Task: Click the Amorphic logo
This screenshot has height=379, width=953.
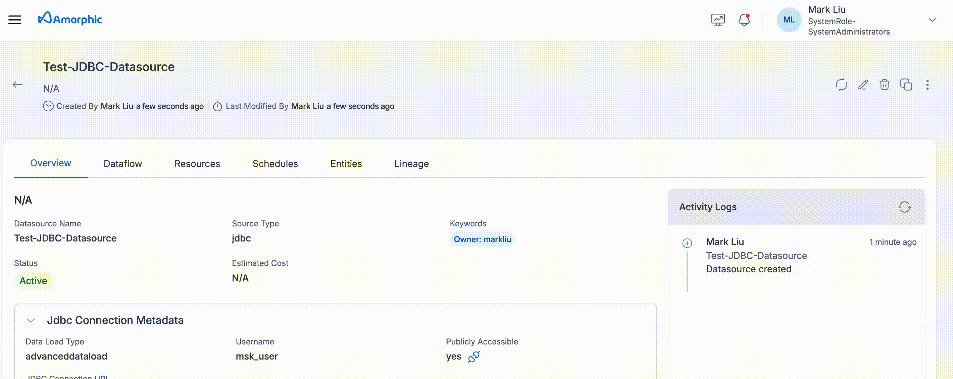Action: click(70, 19)
